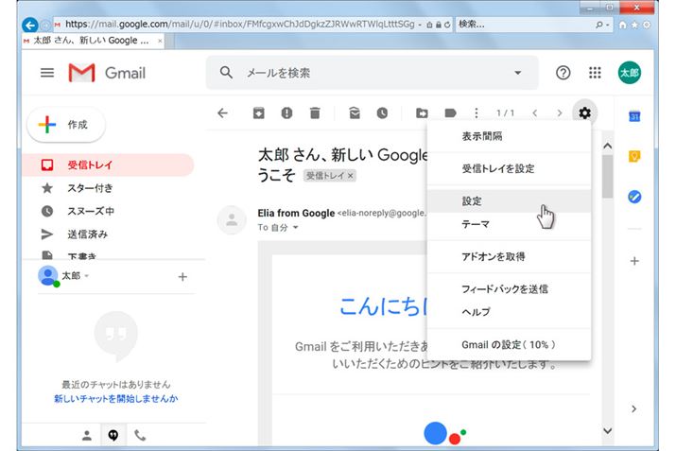Viewport: 676px width, 451px height.
Task: Select ヘルプ in the gear menu
Action: click(x=510, y=312)
